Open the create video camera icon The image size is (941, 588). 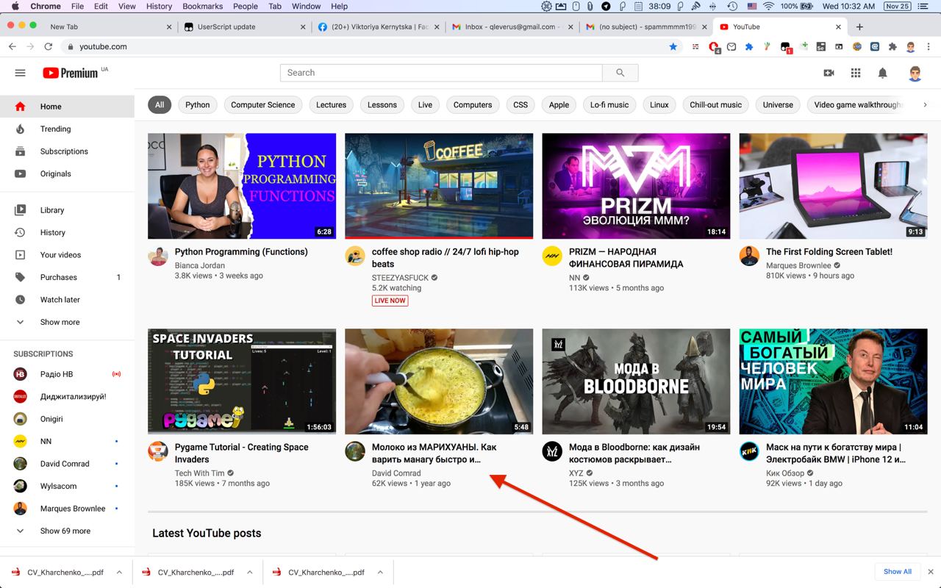tap(829, 73)
